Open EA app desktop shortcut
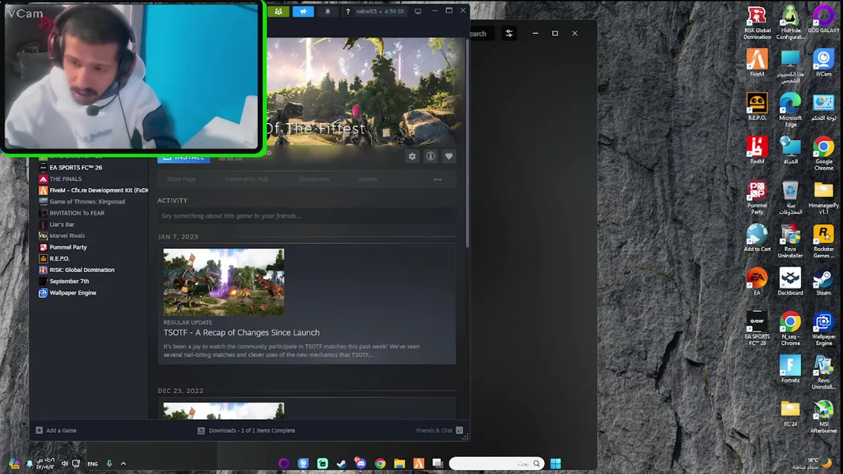843x474 pixels. tap(757, 281)
